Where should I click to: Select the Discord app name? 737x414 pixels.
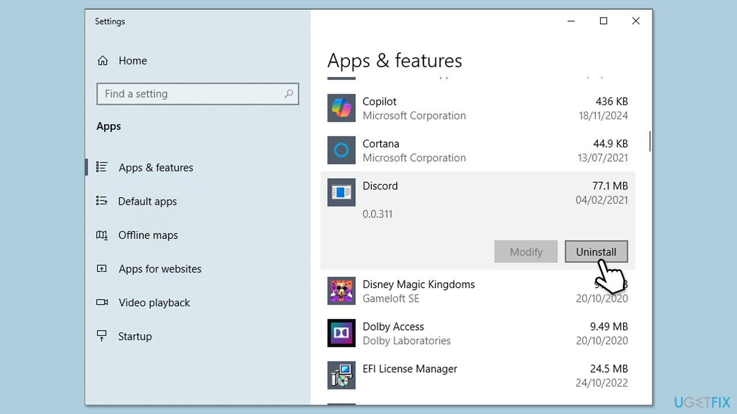[x=380, y=186]
